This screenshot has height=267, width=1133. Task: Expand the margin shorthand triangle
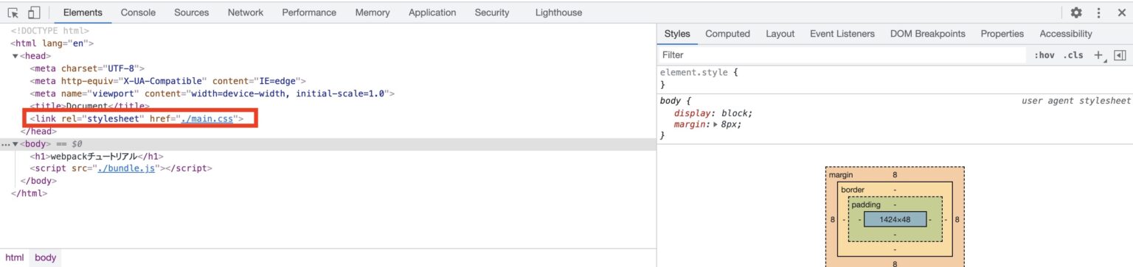(x=716, y=125)
